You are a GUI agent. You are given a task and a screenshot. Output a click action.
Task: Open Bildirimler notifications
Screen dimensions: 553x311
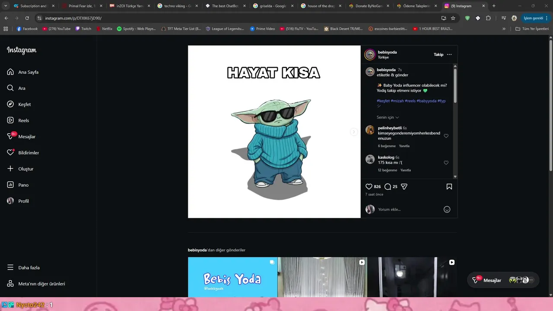coord(23,153)
